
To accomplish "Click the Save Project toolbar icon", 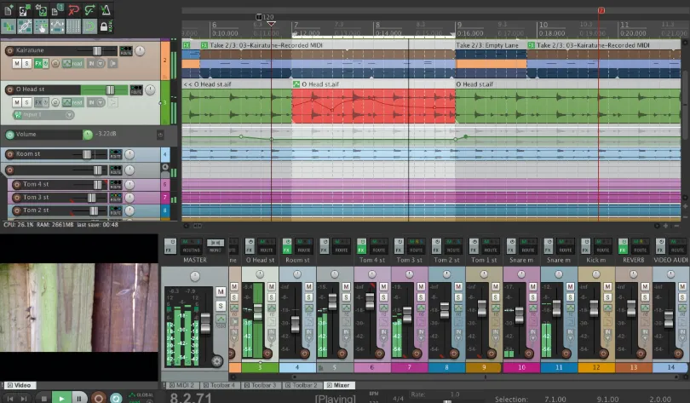I will [x=41, y=9].
